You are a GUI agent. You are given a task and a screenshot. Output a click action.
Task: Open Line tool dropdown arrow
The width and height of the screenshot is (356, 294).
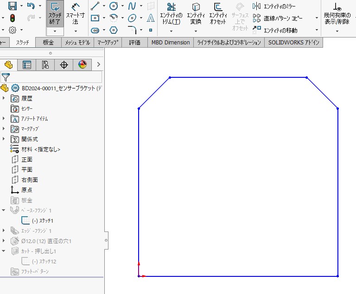pyautogui.click(x=104, y=6)
